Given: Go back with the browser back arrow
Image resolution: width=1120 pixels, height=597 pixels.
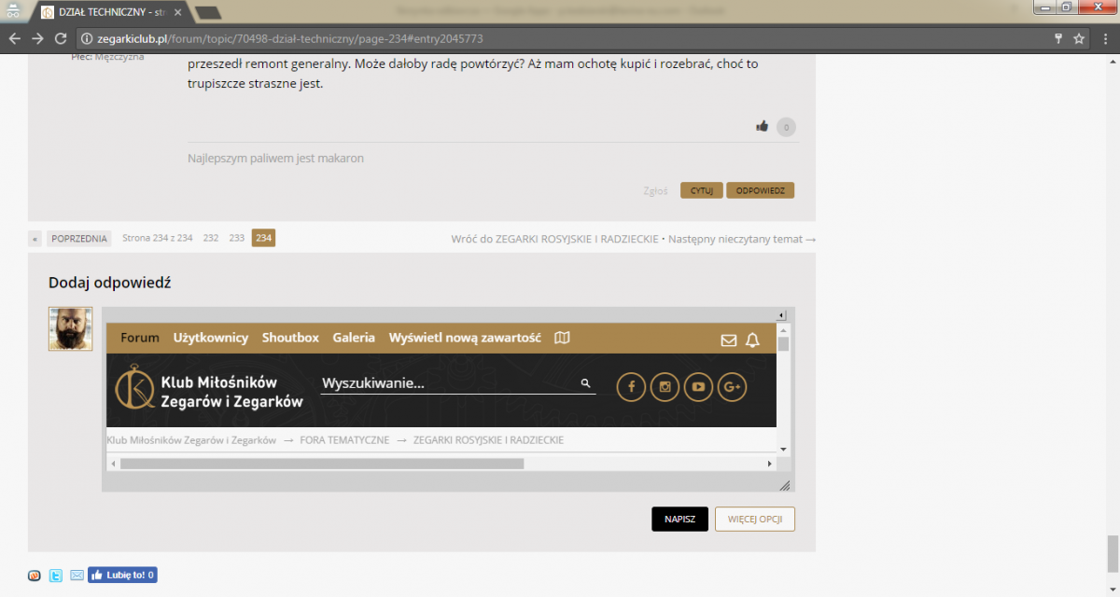Looking at the screenshot, I should point(14,39).
